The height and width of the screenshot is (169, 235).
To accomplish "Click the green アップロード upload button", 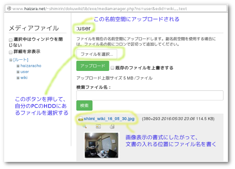I will [x=93, y=66].
